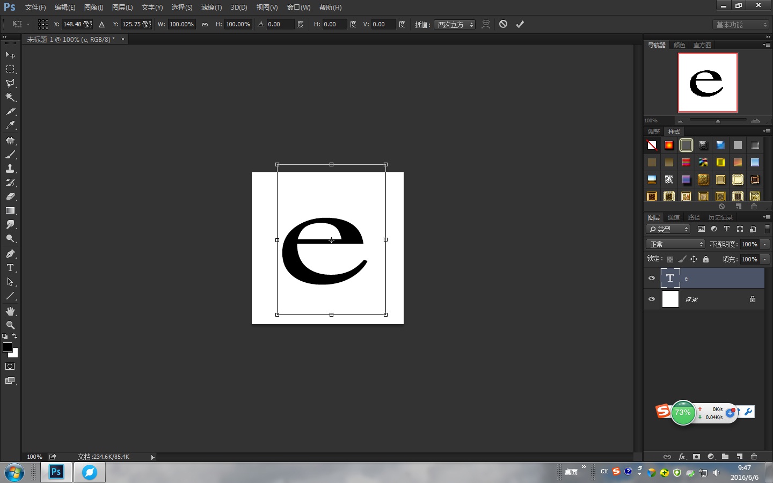The height and width of the screenshot is (483, 773).
Task: Toggle lock all for layer
Action: tap(706, 259)
